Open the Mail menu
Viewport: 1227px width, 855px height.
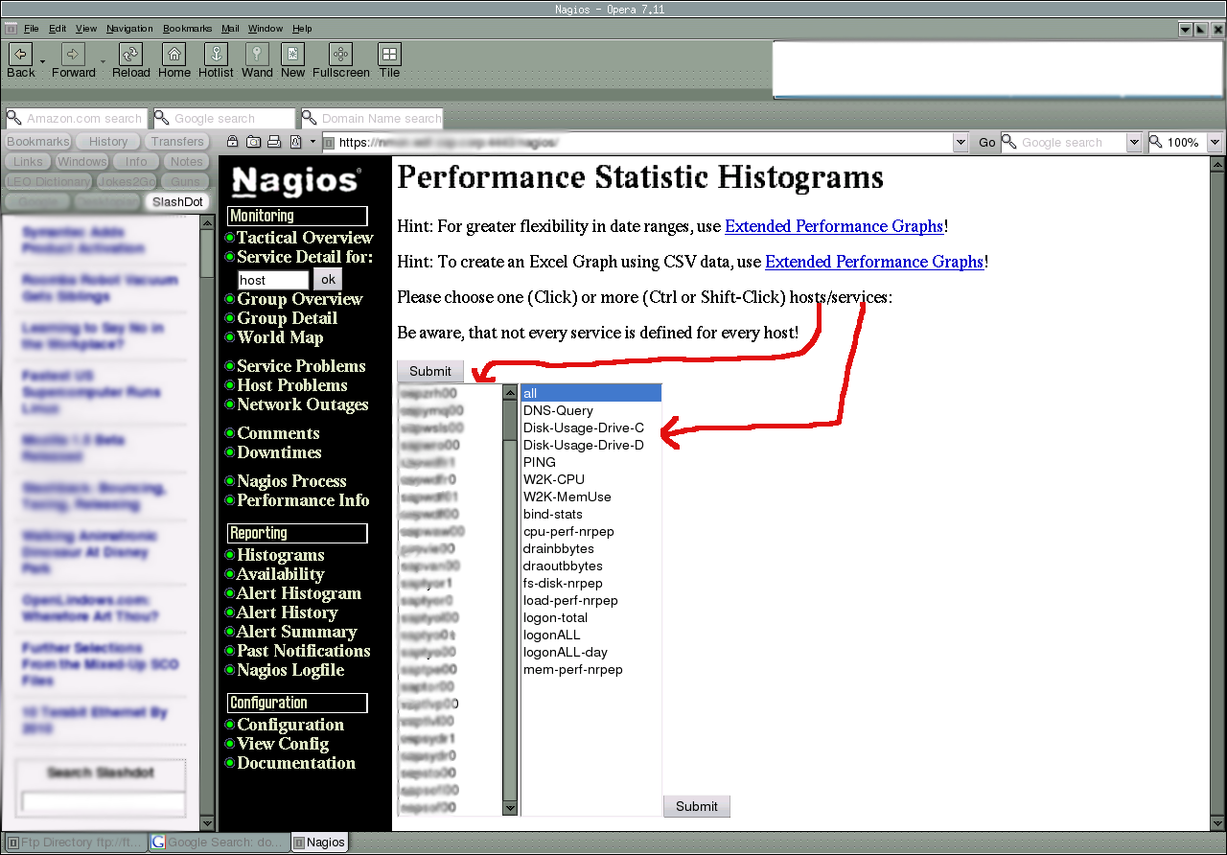230,29
